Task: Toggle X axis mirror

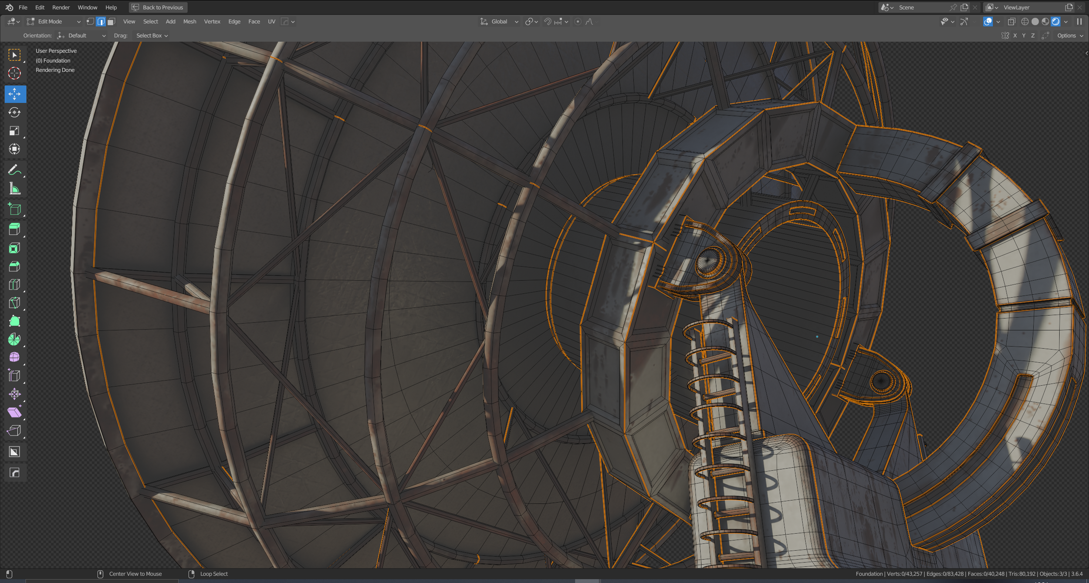Action: pyautogui.click(x=1015, y=36)
